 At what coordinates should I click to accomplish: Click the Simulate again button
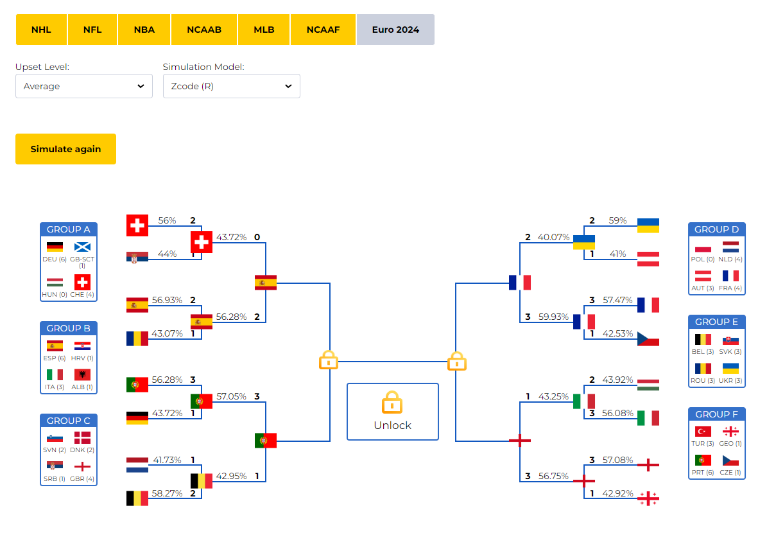[65, 149]
